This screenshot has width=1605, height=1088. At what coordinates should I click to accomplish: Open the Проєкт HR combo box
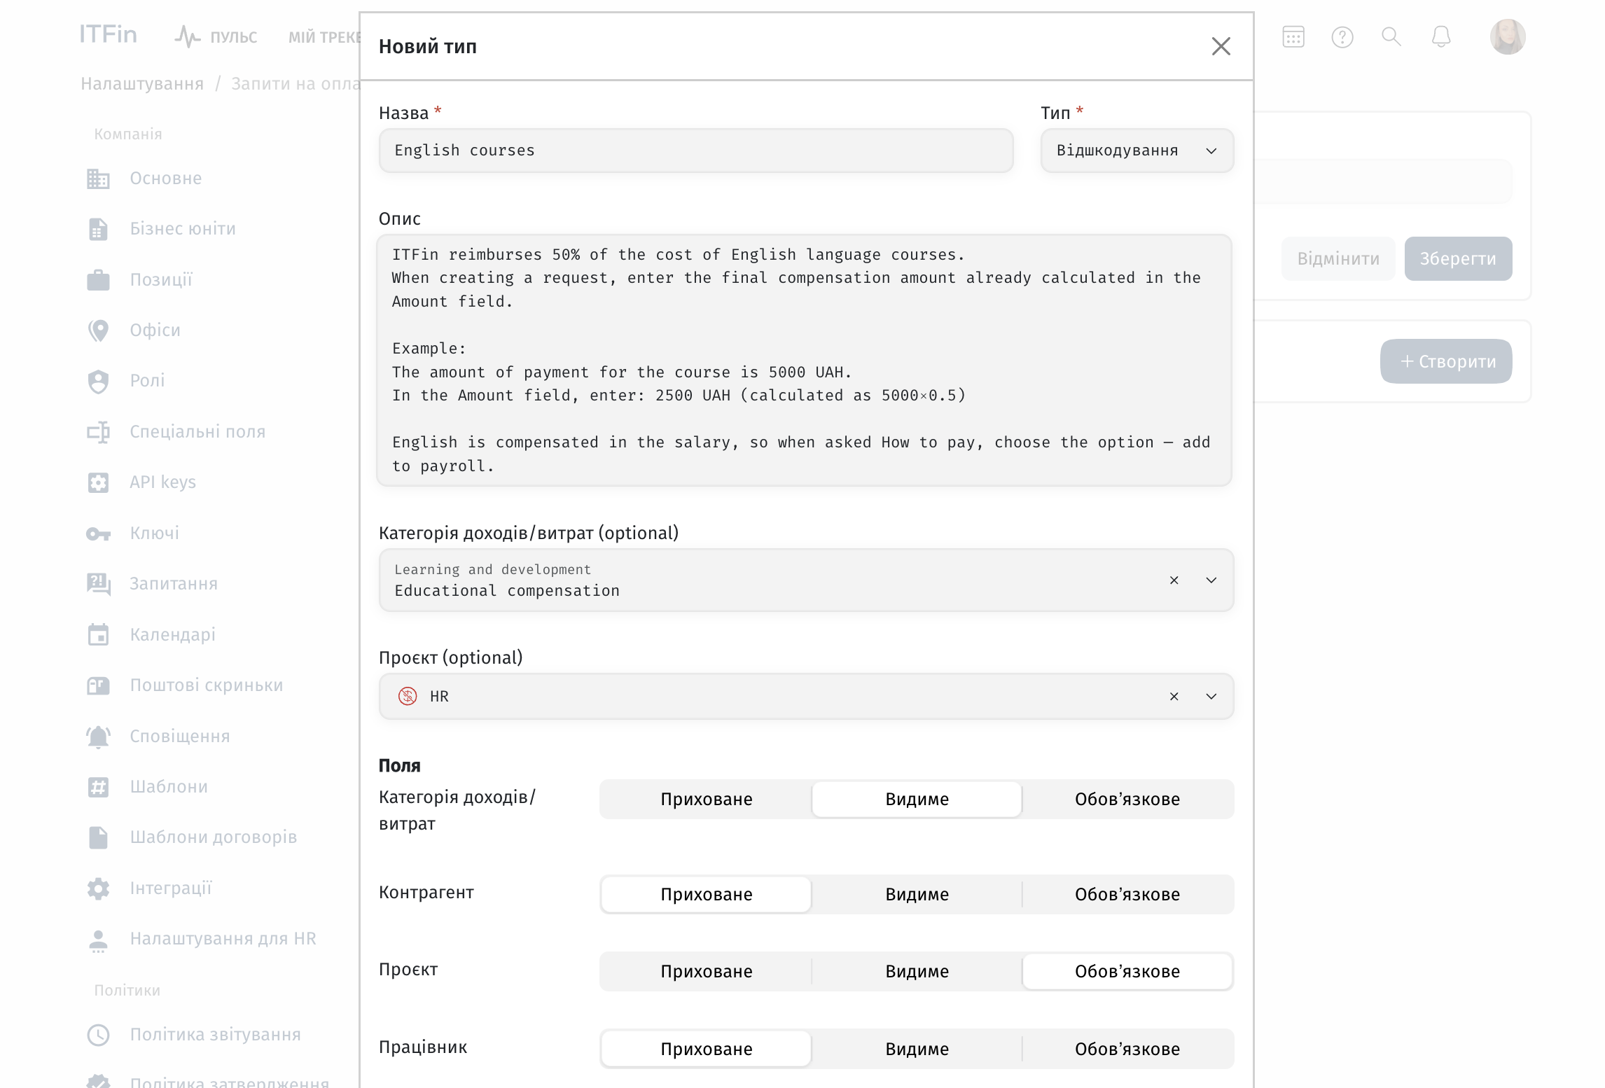tap(806, 697)
